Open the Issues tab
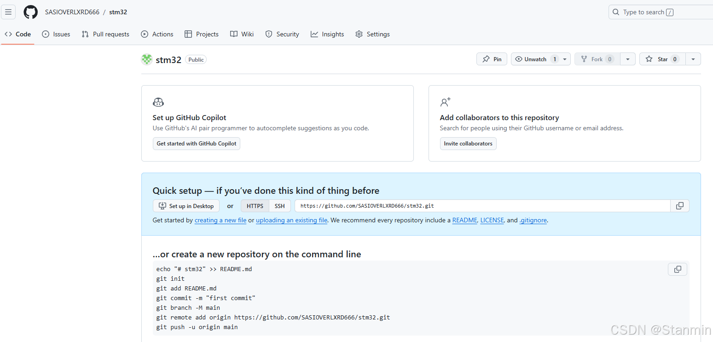The height and width of the screenshot is (342, 713). coord(56,34)
